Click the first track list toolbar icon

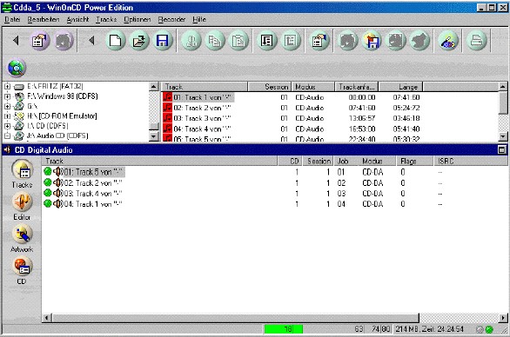click(266, 41)
